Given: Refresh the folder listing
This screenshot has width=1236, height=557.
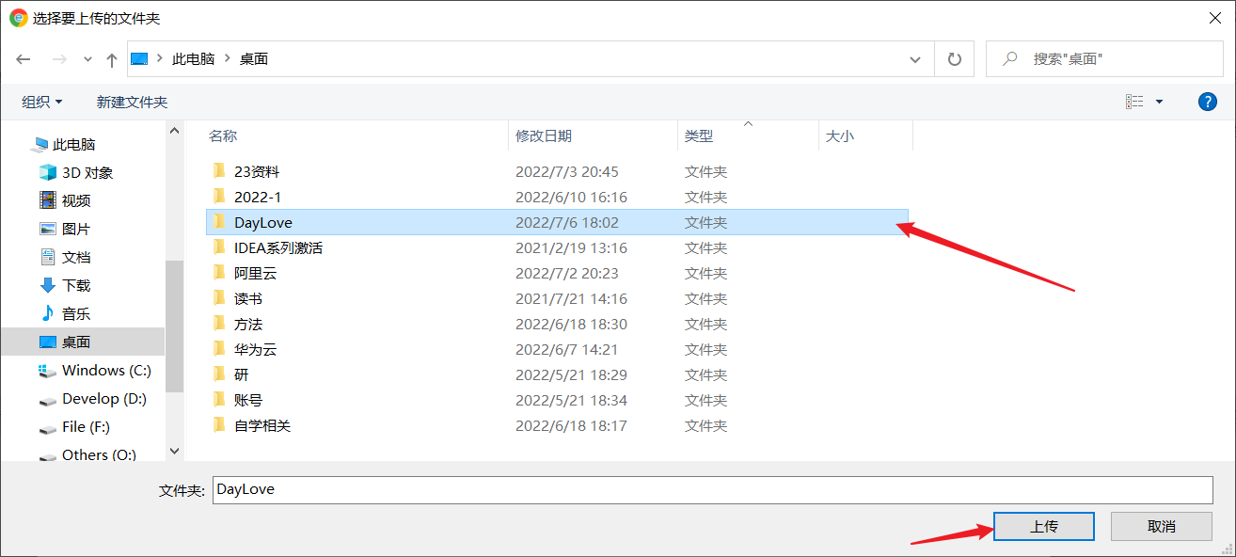Looking at the screenshot, I should [x=955, y=59].
